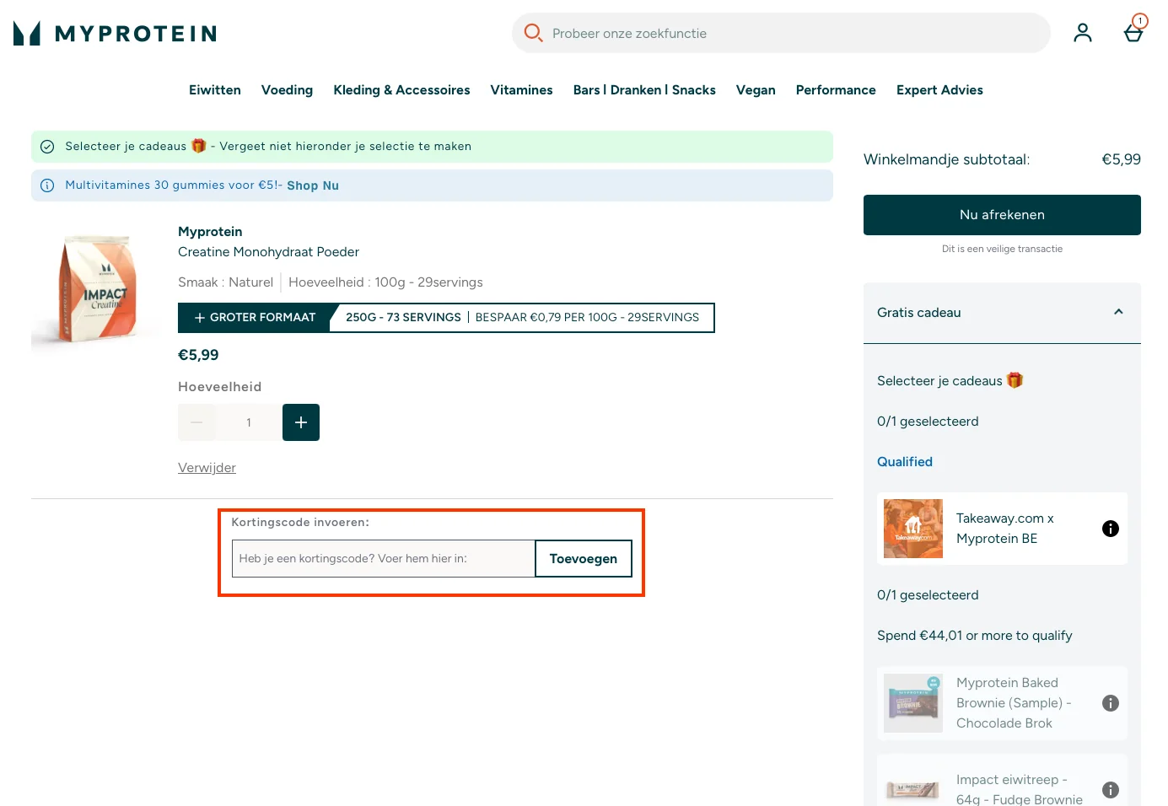Show info for Impact eiwitreep Fudge Brownie
Screen dimensions: 1168x806
[x=1110, y=790]
